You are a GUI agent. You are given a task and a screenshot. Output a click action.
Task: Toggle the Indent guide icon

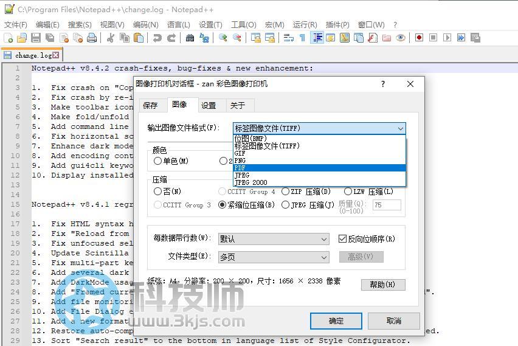[x=317, y=38]
